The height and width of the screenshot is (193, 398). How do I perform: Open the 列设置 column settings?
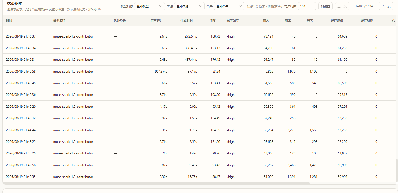(325, 6)
